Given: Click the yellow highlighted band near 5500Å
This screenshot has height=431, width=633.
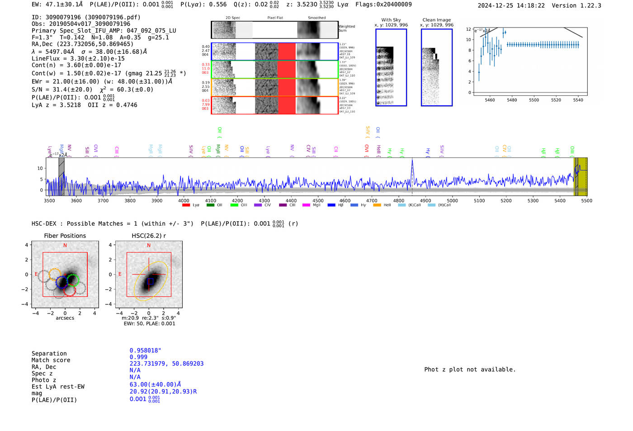Looking at the screenshot, I should (581, 176).
